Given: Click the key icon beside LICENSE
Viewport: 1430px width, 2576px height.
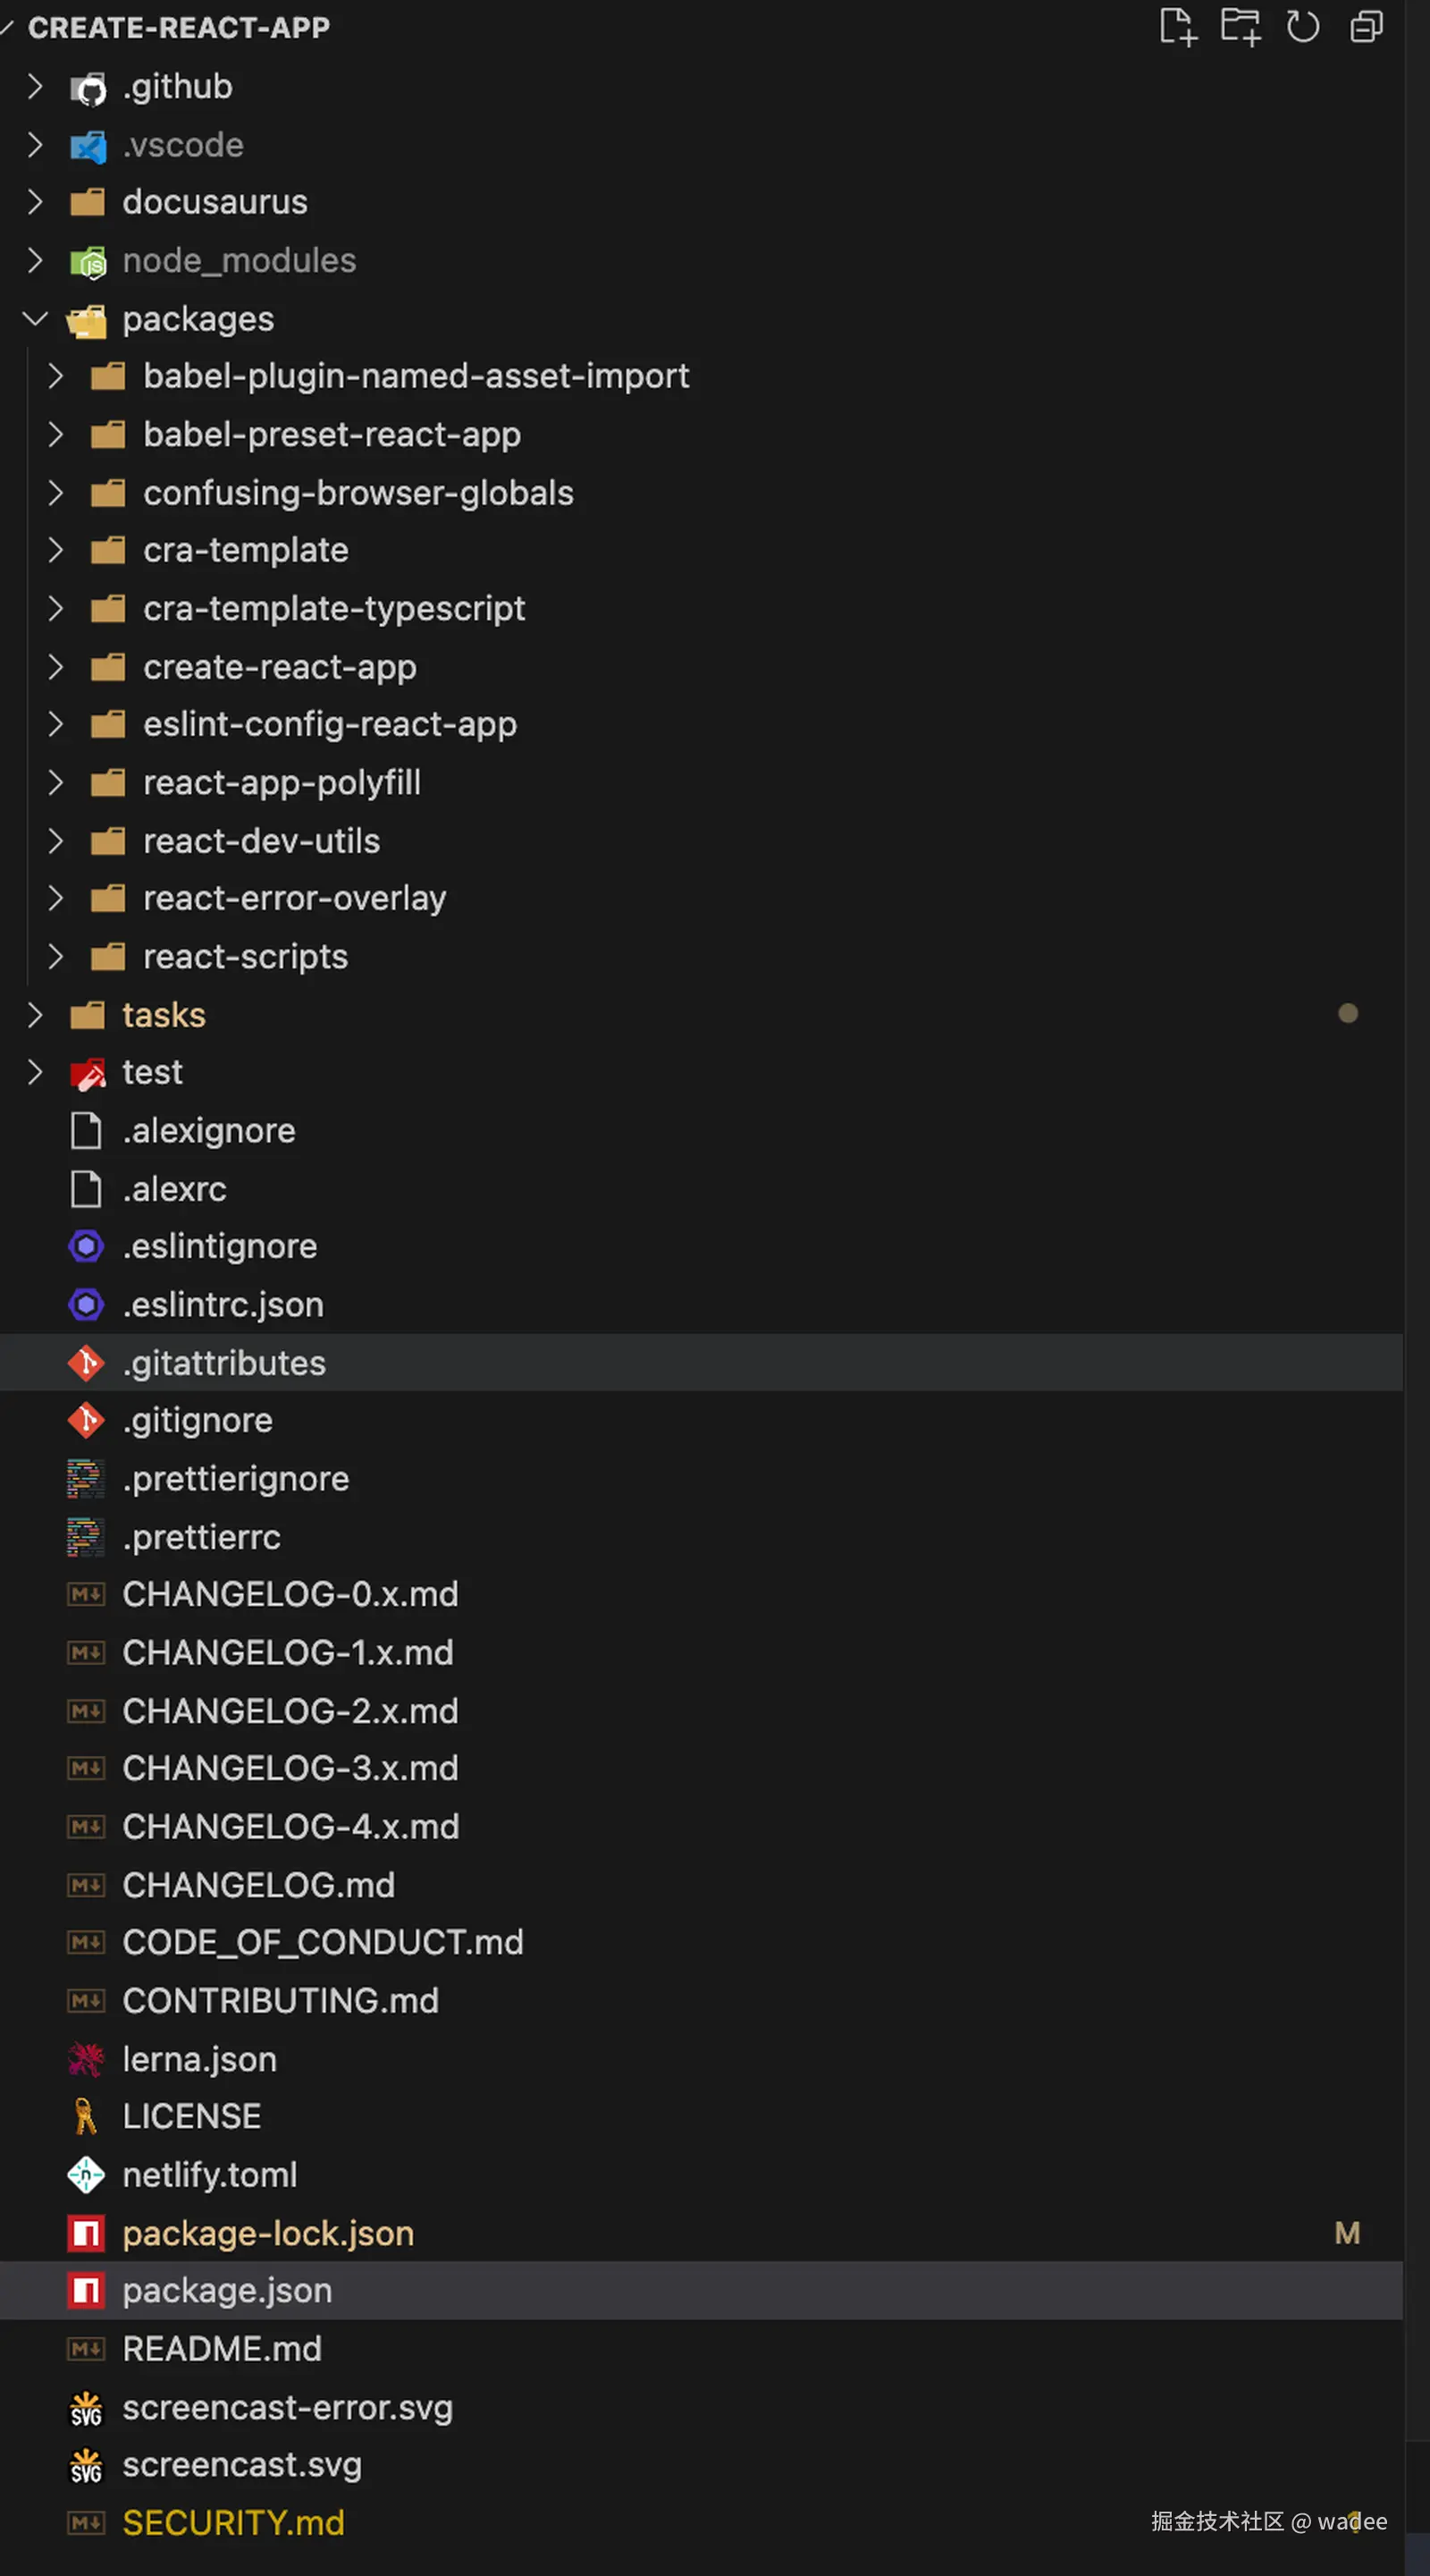Looking at the screenshot, I should (86, 2116).
